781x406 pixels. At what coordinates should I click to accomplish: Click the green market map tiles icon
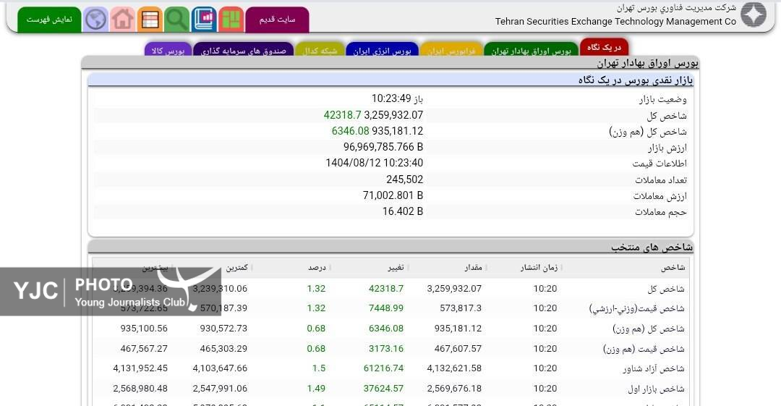[x=231, y=20]
